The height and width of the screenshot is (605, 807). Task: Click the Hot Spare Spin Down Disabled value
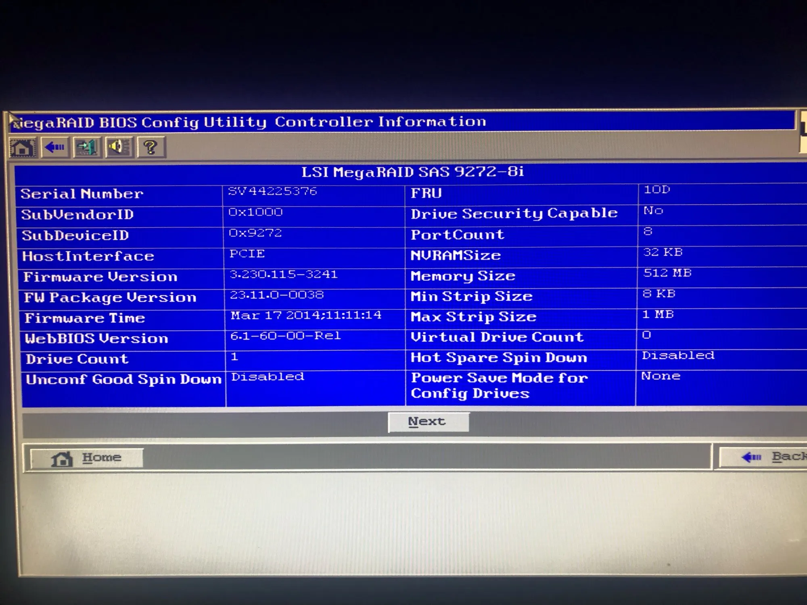(x=678, y=355)
